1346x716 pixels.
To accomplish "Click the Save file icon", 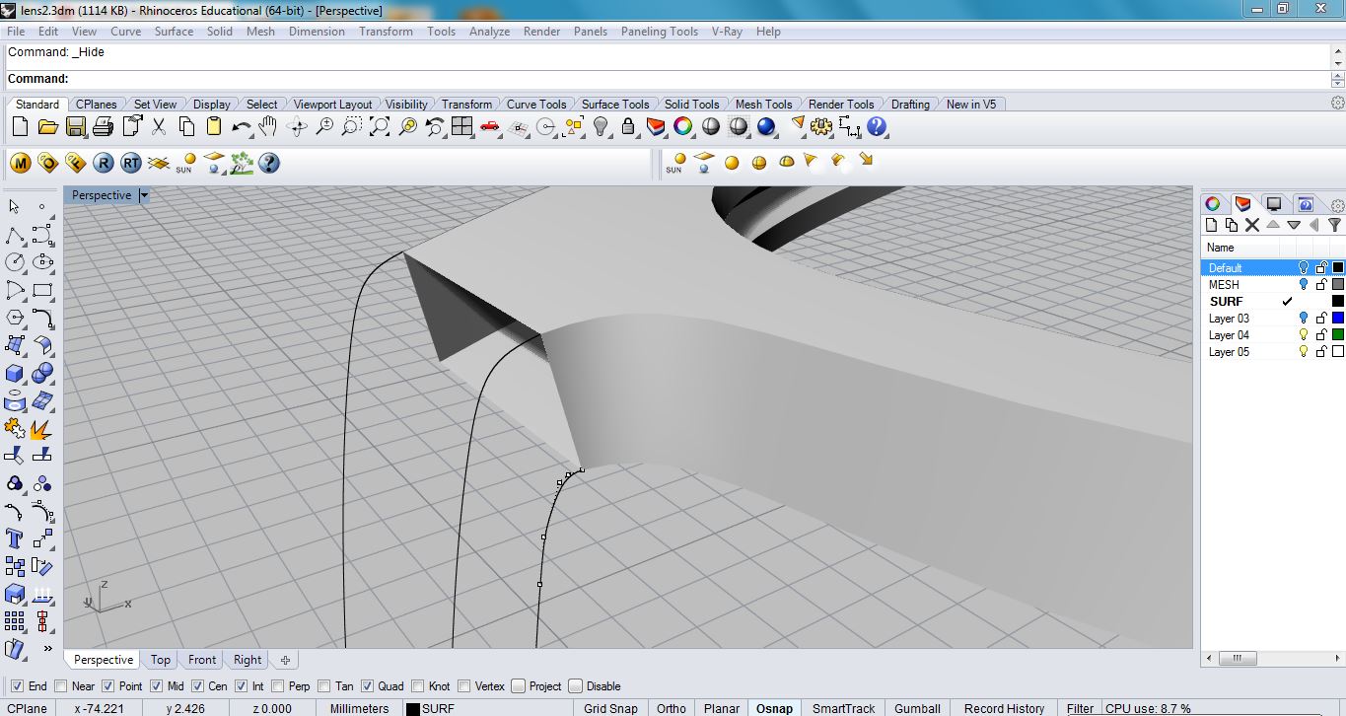I will tap(76, 126).
